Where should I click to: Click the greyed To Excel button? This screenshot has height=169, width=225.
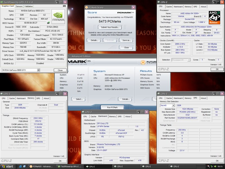point(110,40)
